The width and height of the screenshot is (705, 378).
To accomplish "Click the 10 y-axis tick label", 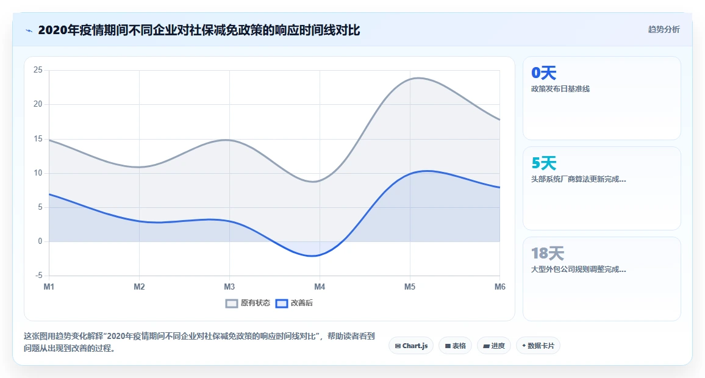I will click(x=38, y=173).
